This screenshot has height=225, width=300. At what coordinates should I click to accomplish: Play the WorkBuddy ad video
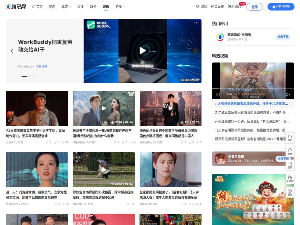click(142, 50)
